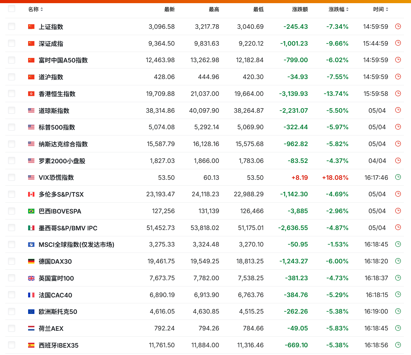Click the clock icon in 西班牙IBEX35 row

pyautogui.click(x=398, y=345)
